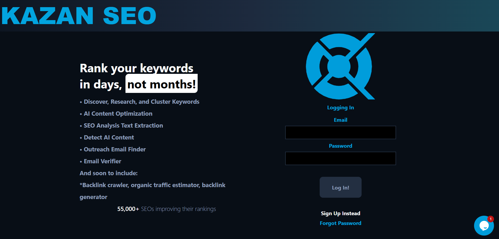Click the "Rank your keywords" headline
This screenshot has height=239, width=499.
click(x=136, y=68)
